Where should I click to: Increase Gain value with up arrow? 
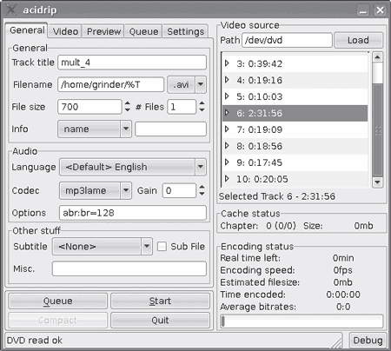pos(202,187)
